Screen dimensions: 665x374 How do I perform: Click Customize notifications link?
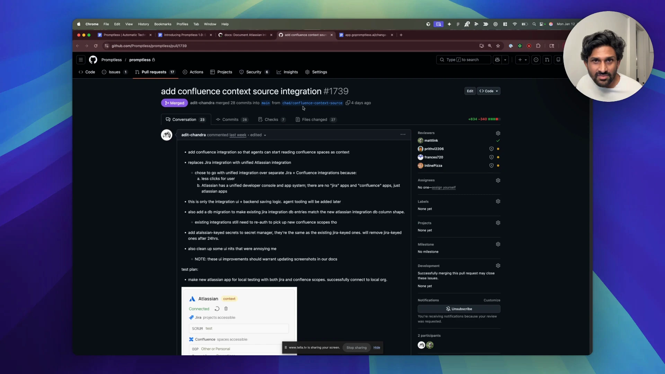click(x=491, y=300)
